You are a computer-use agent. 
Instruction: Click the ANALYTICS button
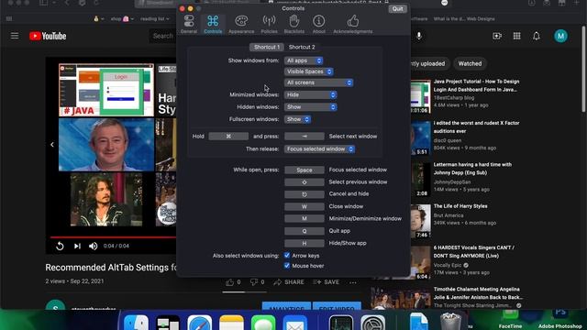click(x=286, y=305)
